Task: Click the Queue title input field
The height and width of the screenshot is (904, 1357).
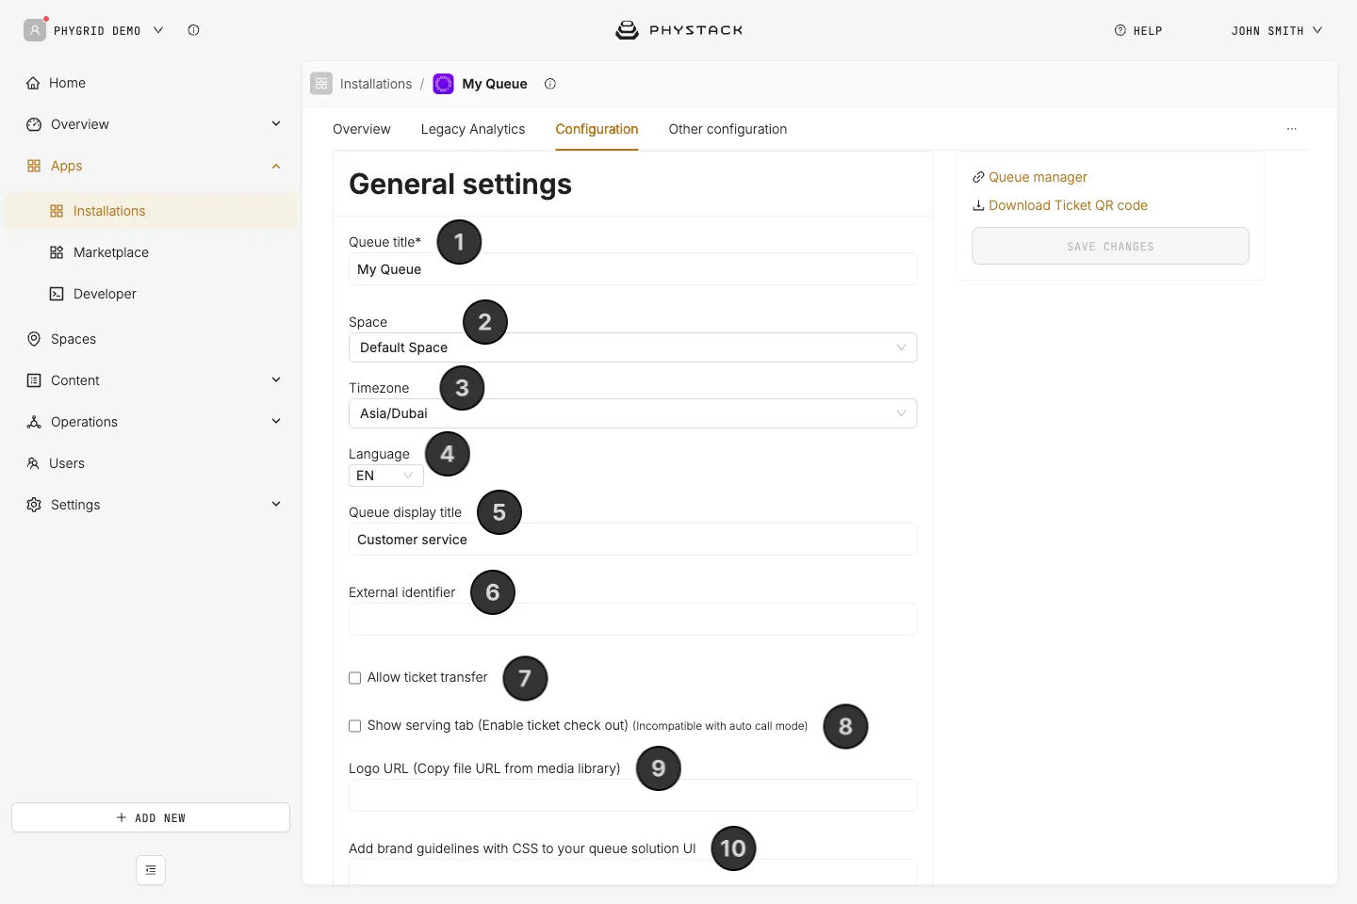Action: 632,269
